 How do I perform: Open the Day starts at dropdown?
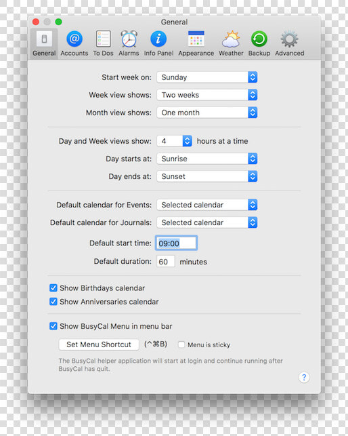[207, 159]
